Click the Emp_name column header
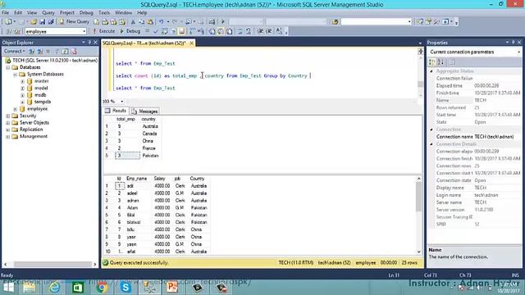 click(x=137, y=179)
